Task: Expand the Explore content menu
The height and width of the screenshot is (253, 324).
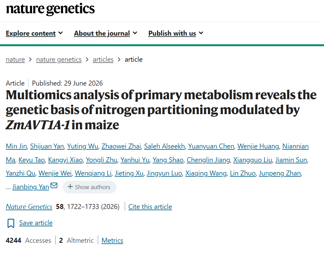Action: pyautogui.click(x=34, y=33)
